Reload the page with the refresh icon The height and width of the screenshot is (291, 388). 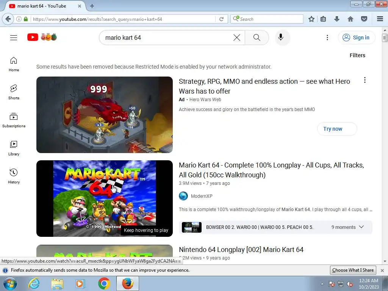coord(221,19)
